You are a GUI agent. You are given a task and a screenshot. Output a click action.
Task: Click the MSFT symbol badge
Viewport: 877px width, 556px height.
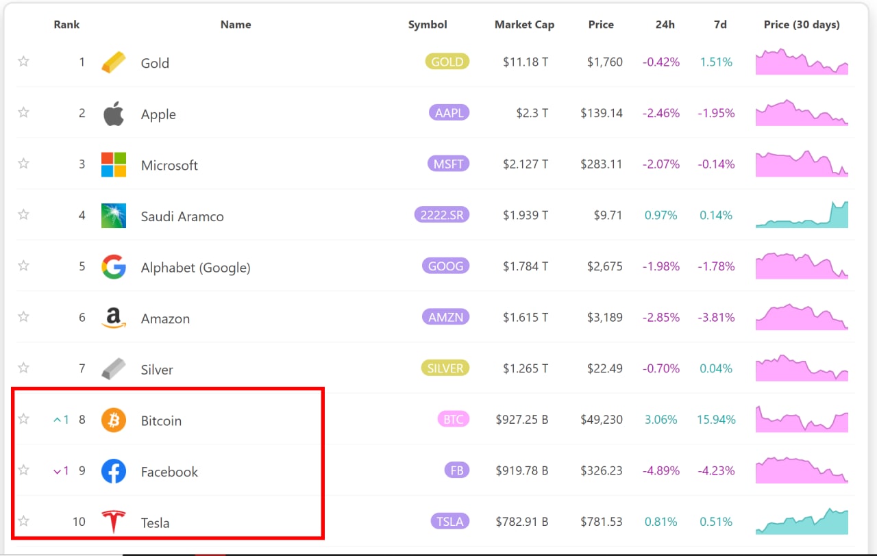[448, 164]
